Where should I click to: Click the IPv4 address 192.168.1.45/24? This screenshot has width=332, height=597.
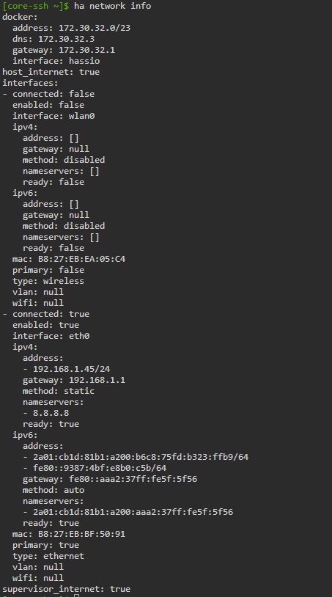pos(72,369)
